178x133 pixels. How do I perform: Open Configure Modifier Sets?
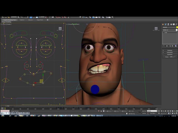click(x=176, y=46)
